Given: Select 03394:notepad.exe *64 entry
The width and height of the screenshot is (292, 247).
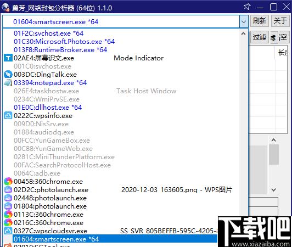Looking at the screenshot, I should [x=121, y=82].
